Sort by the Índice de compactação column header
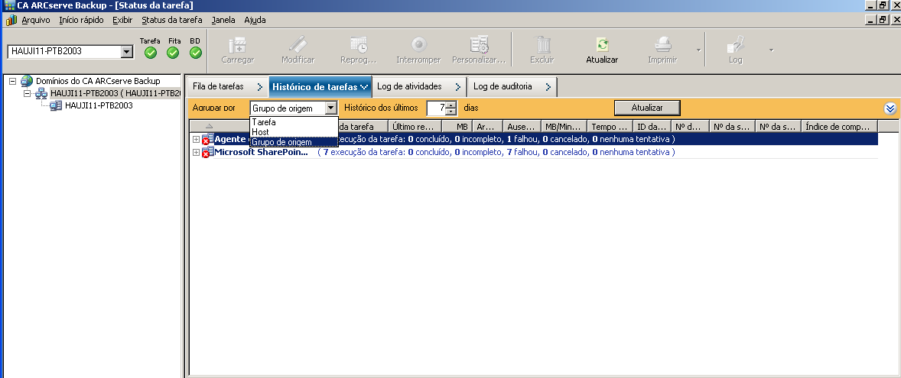 click(x=840, y=126)
